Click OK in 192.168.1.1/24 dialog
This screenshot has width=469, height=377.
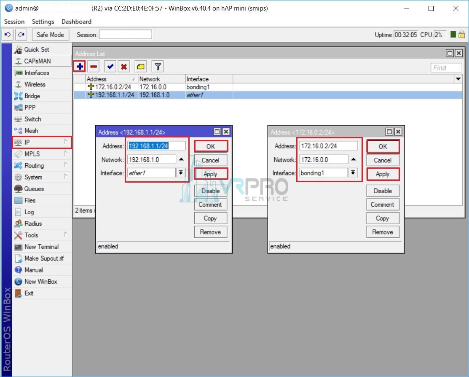[x=211, y=146]
